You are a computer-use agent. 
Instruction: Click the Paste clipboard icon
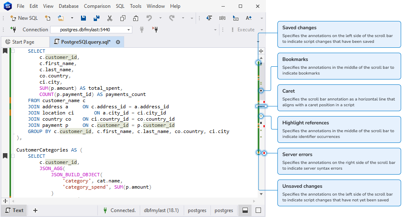click(x=136, y=18)
